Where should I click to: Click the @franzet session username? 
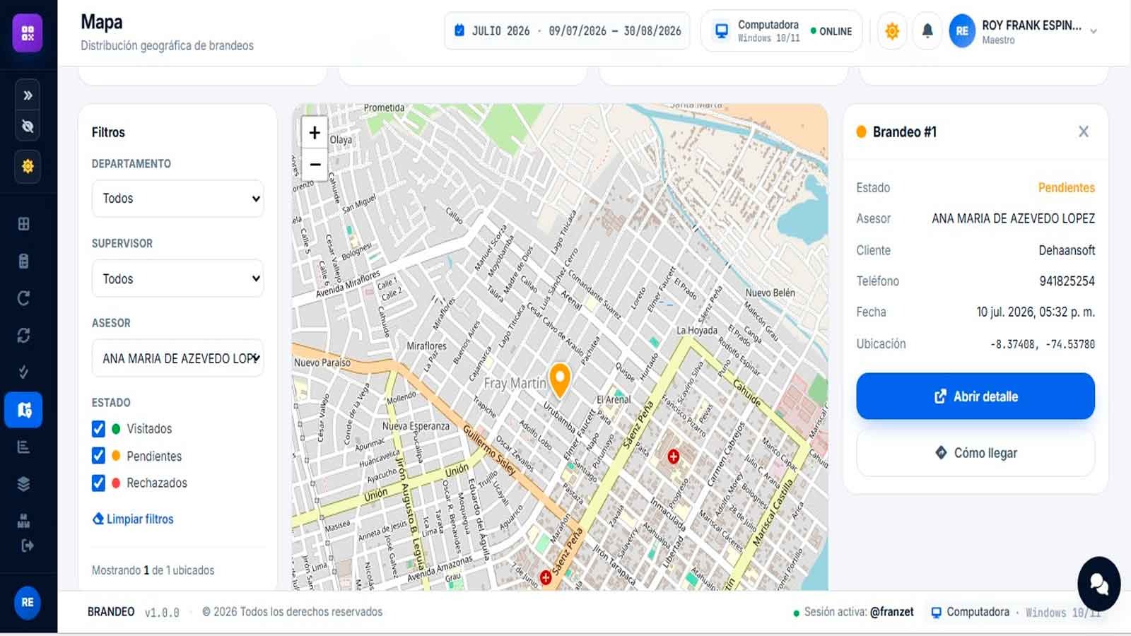891,612
